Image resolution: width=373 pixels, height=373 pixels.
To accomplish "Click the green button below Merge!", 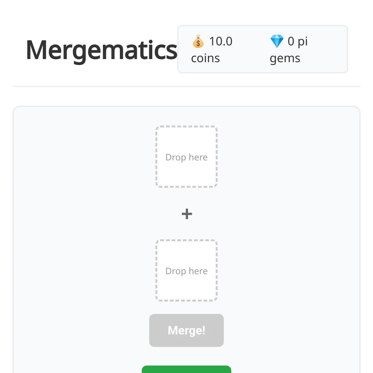I will tap(186, 369).
